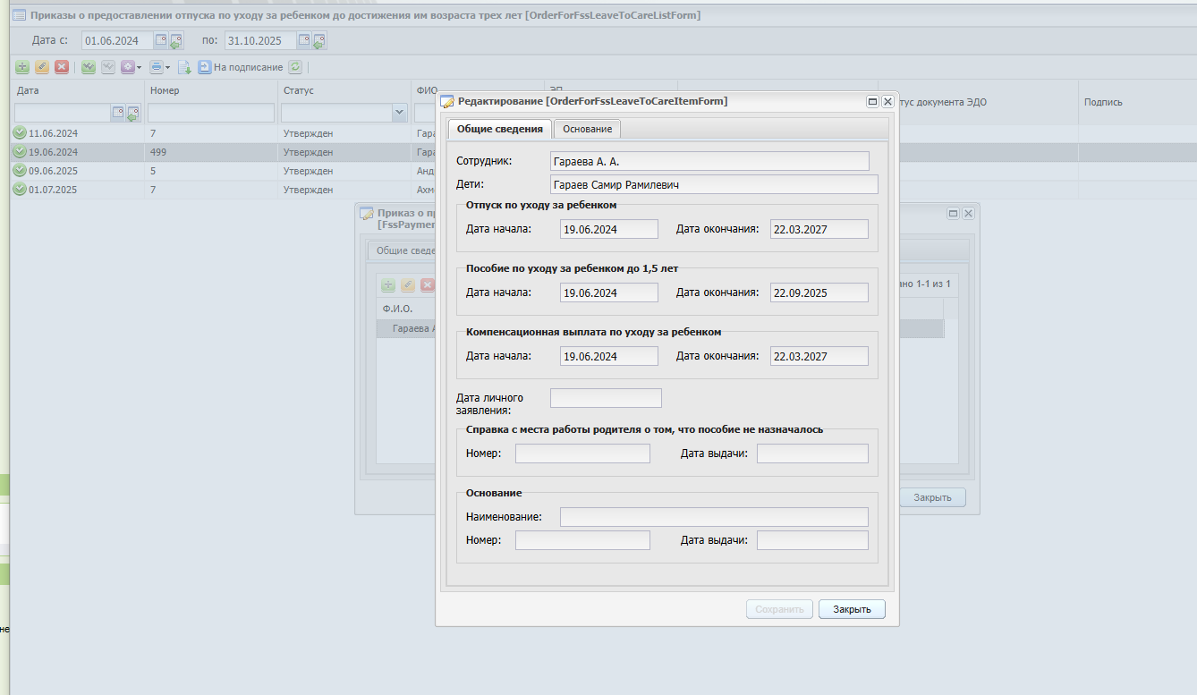
Task: Click the Закрыть button in edit dialog
Action: 852,609
